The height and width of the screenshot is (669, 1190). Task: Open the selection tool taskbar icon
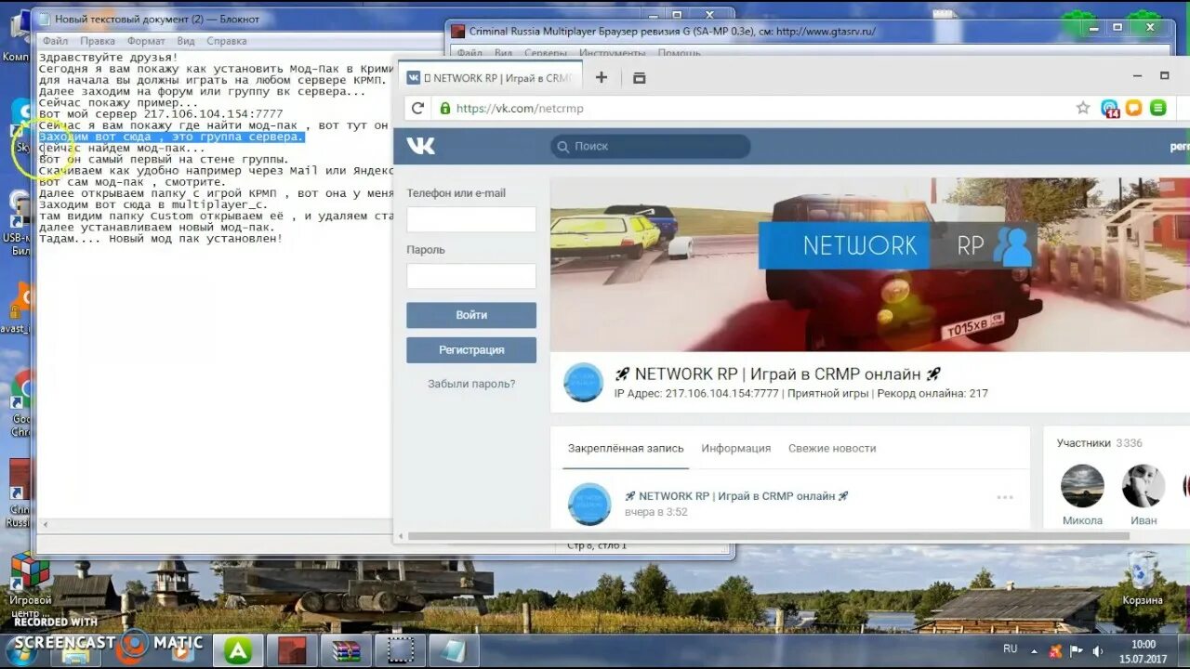point(400,650)
